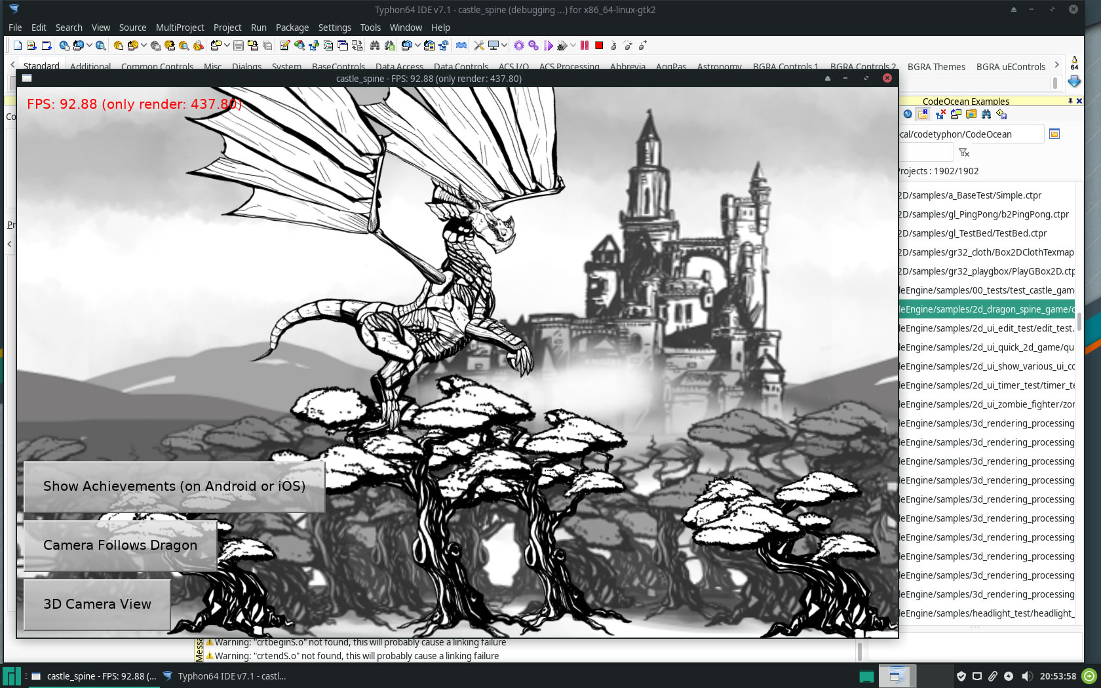Click the tree with red X icon
1101x688 pixels.
point(940,114)
